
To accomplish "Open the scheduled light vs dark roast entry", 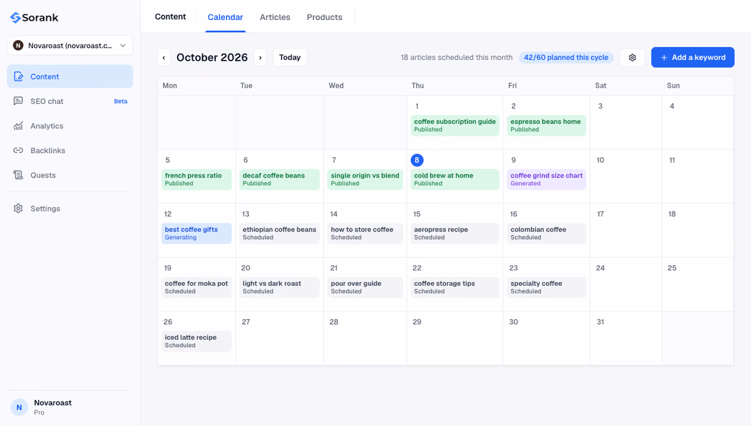I will point(280,287).
